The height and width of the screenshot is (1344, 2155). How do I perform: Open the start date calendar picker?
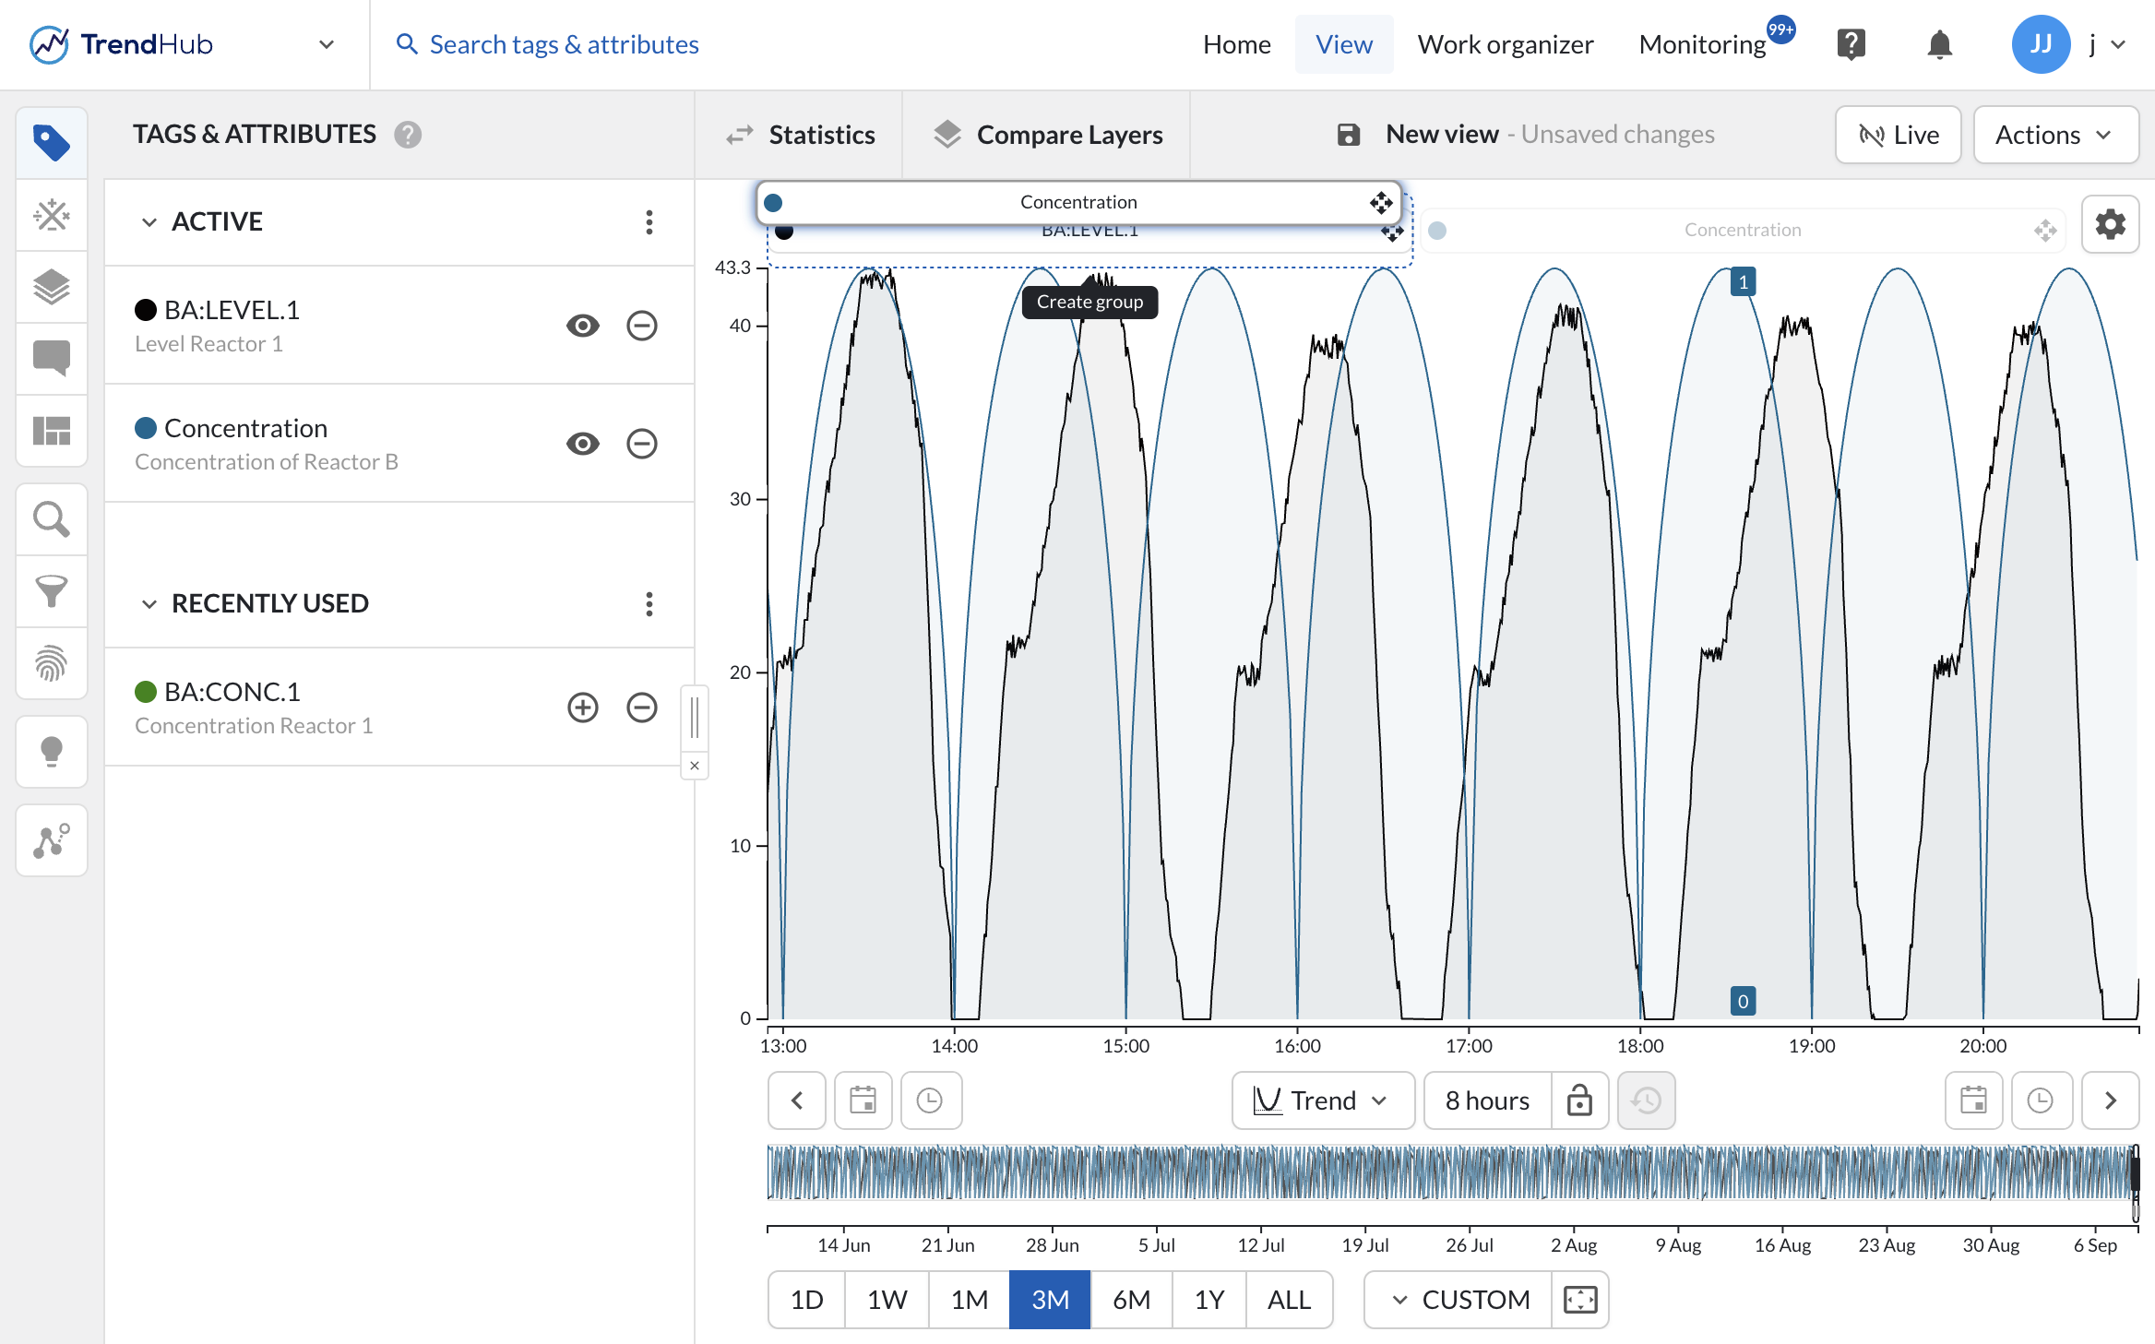863,1100
